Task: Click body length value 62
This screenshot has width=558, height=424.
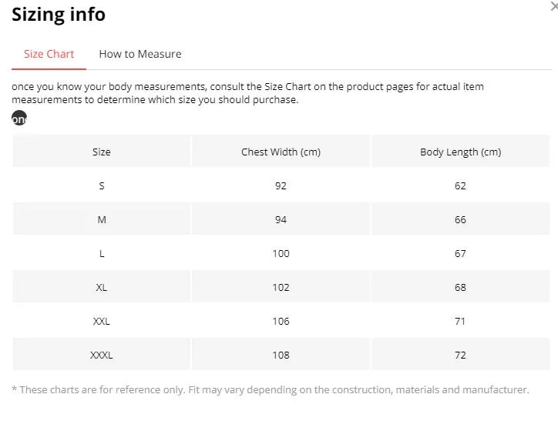Action: click(x=460, y=185)
